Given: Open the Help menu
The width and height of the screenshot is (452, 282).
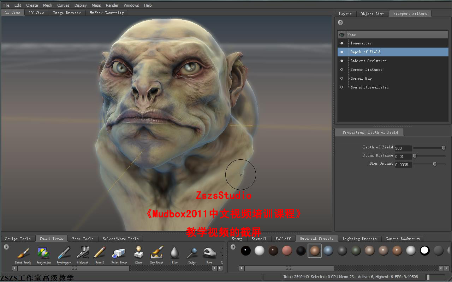Looking at the screenshot, I should coord(148,5).
